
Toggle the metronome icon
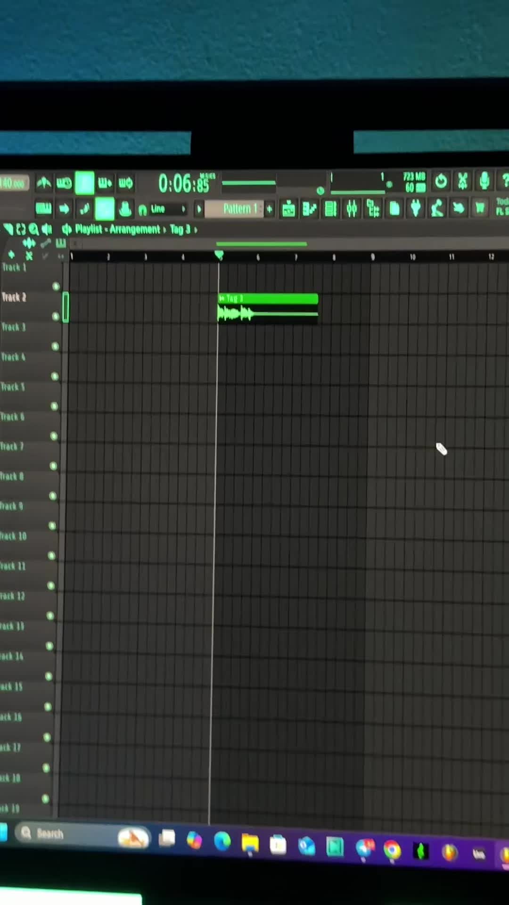(x=44, y=183)
